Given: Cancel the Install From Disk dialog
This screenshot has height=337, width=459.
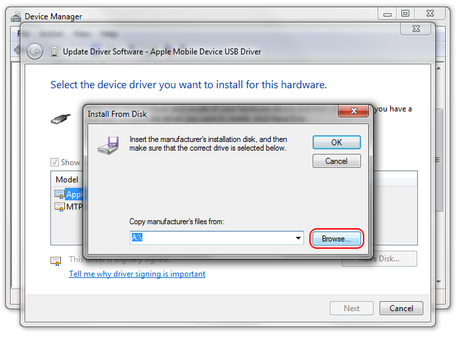Looking at the screenshot, I should [x=336, y=161].
